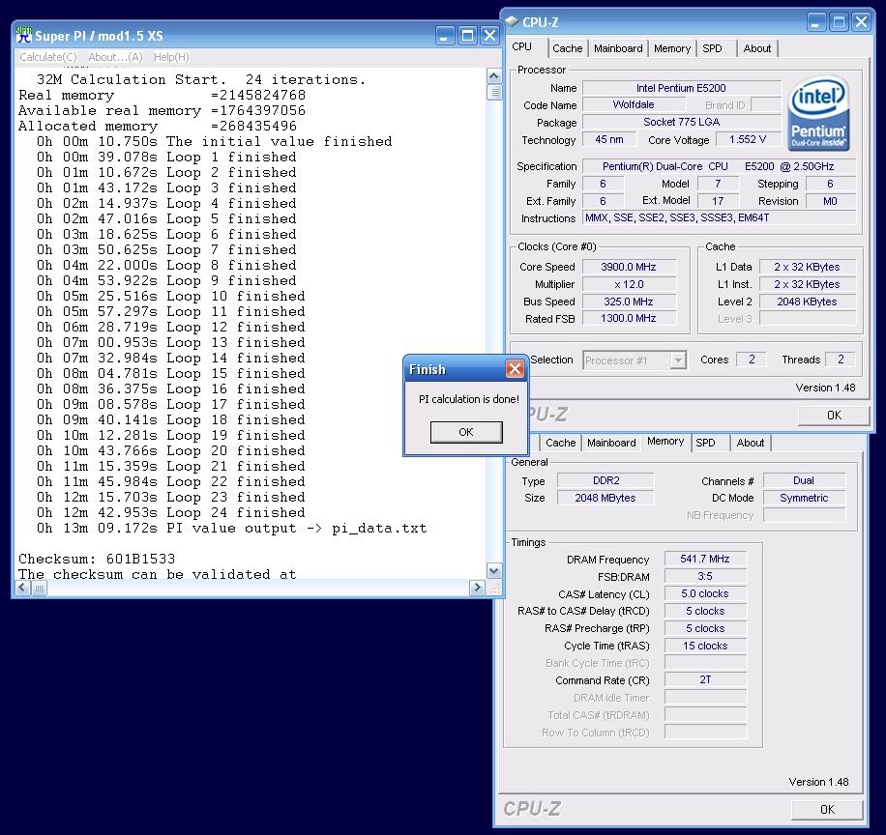886x835 pixels.
Task: Minimize the Super PI window
Action: click(x=445, y=36)
